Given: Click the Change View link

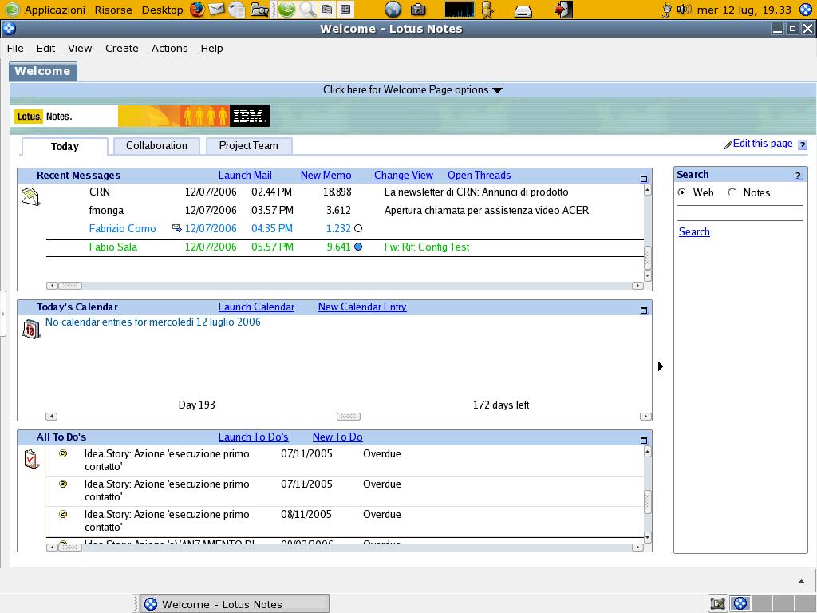Looking at the screenshot, I should pos(403,175).
